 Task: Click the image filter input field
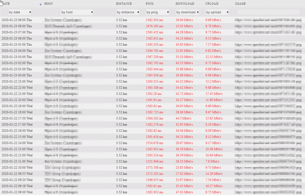(268, 12)
